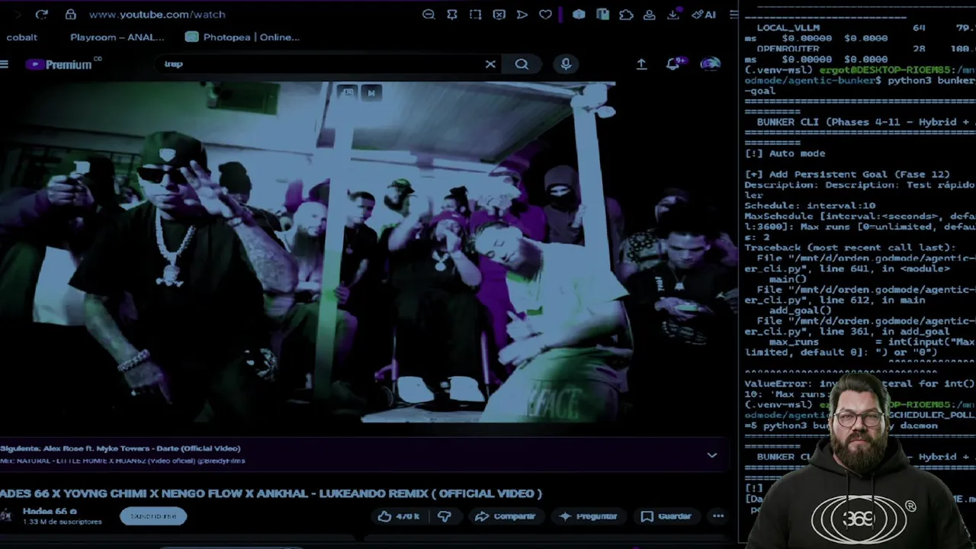The width and height of the screenshot is (976, 549).
Task: Clear the YouTube search text
Action: tap(490, 64)
